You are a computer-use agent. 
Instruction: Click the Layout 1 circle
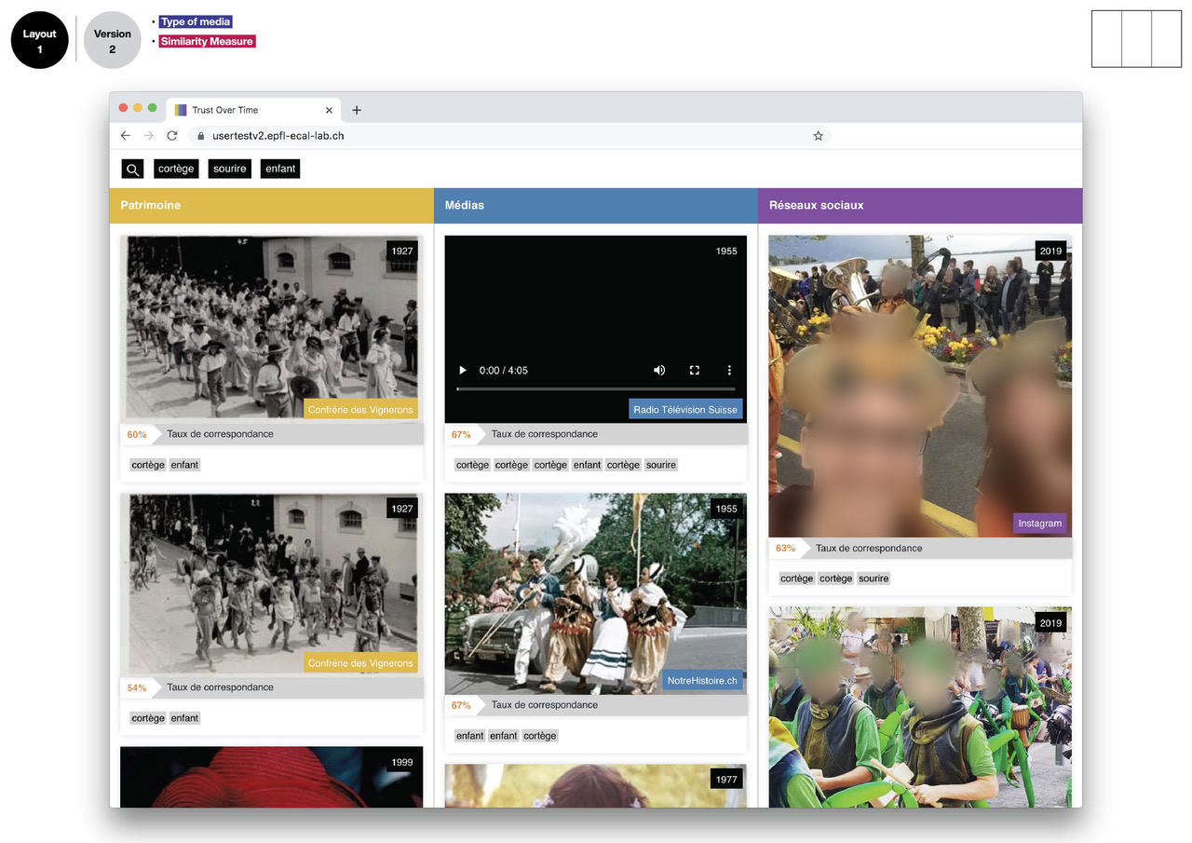pyautogui.click(x=40, y=41)
